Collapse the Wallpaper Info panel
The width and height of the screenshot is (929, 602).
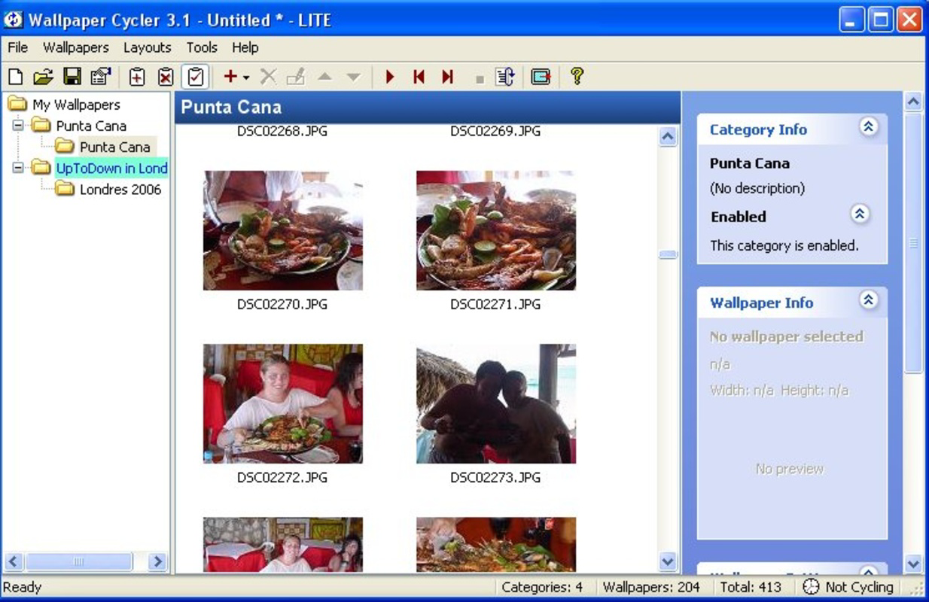click(x=869, y=300)
